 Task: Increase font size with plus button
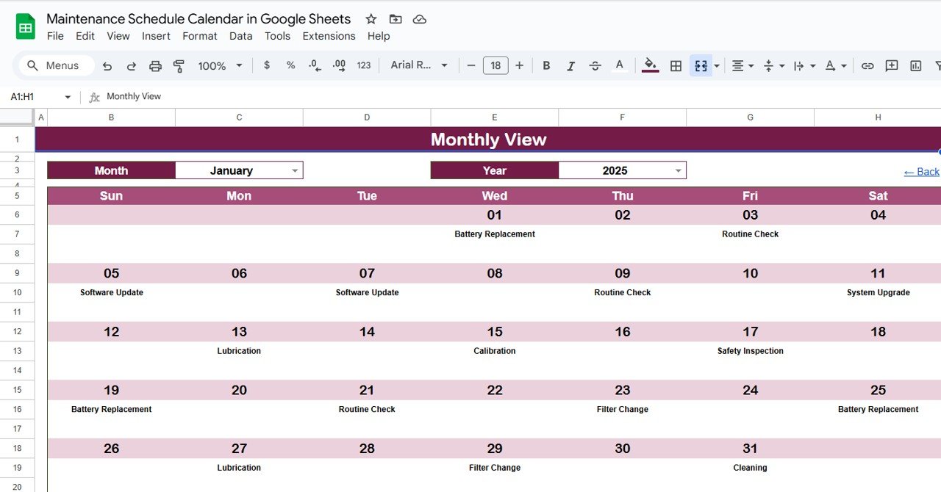pos(520,65)
